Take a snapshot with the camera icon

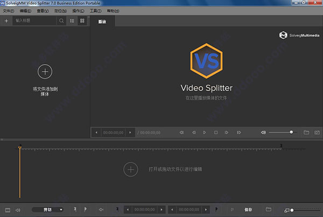tap(317, 132)
